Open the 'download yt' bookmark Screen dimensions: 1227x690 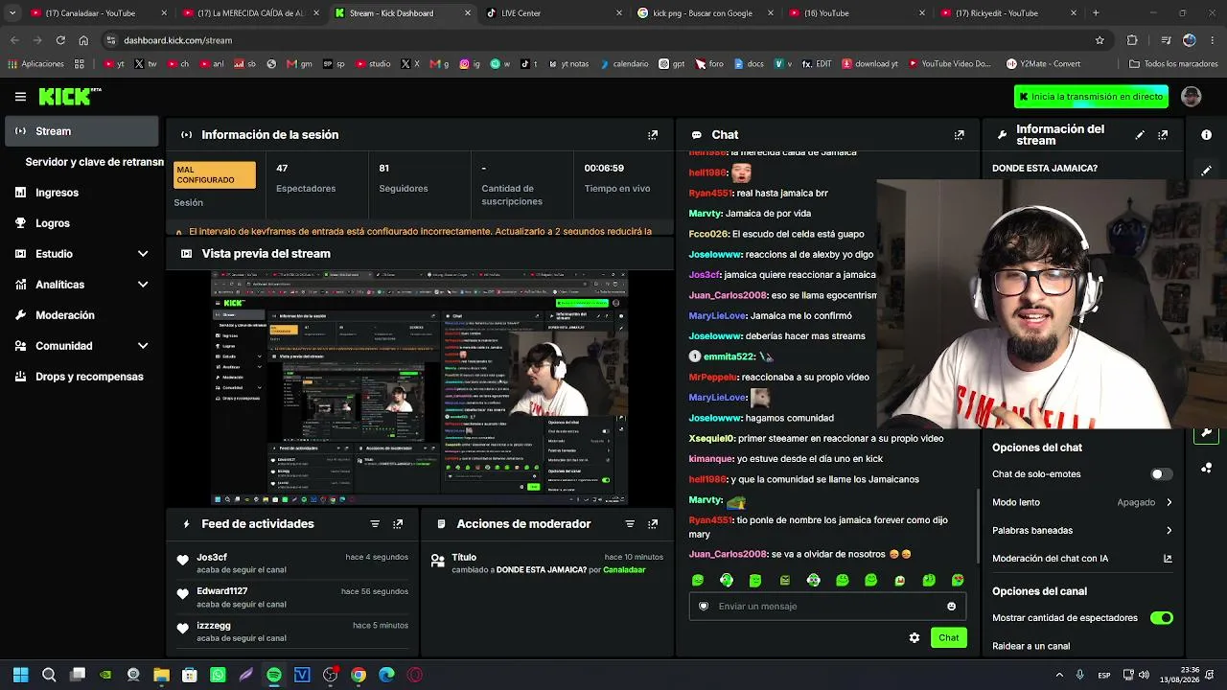[869, 64]
